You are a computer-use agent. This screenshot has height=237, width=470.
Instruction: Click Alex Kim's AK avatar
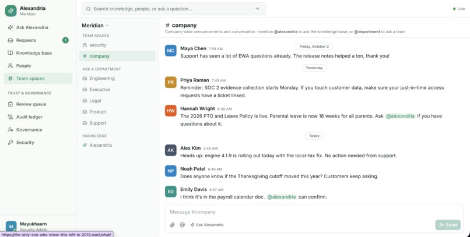(170, 150)
